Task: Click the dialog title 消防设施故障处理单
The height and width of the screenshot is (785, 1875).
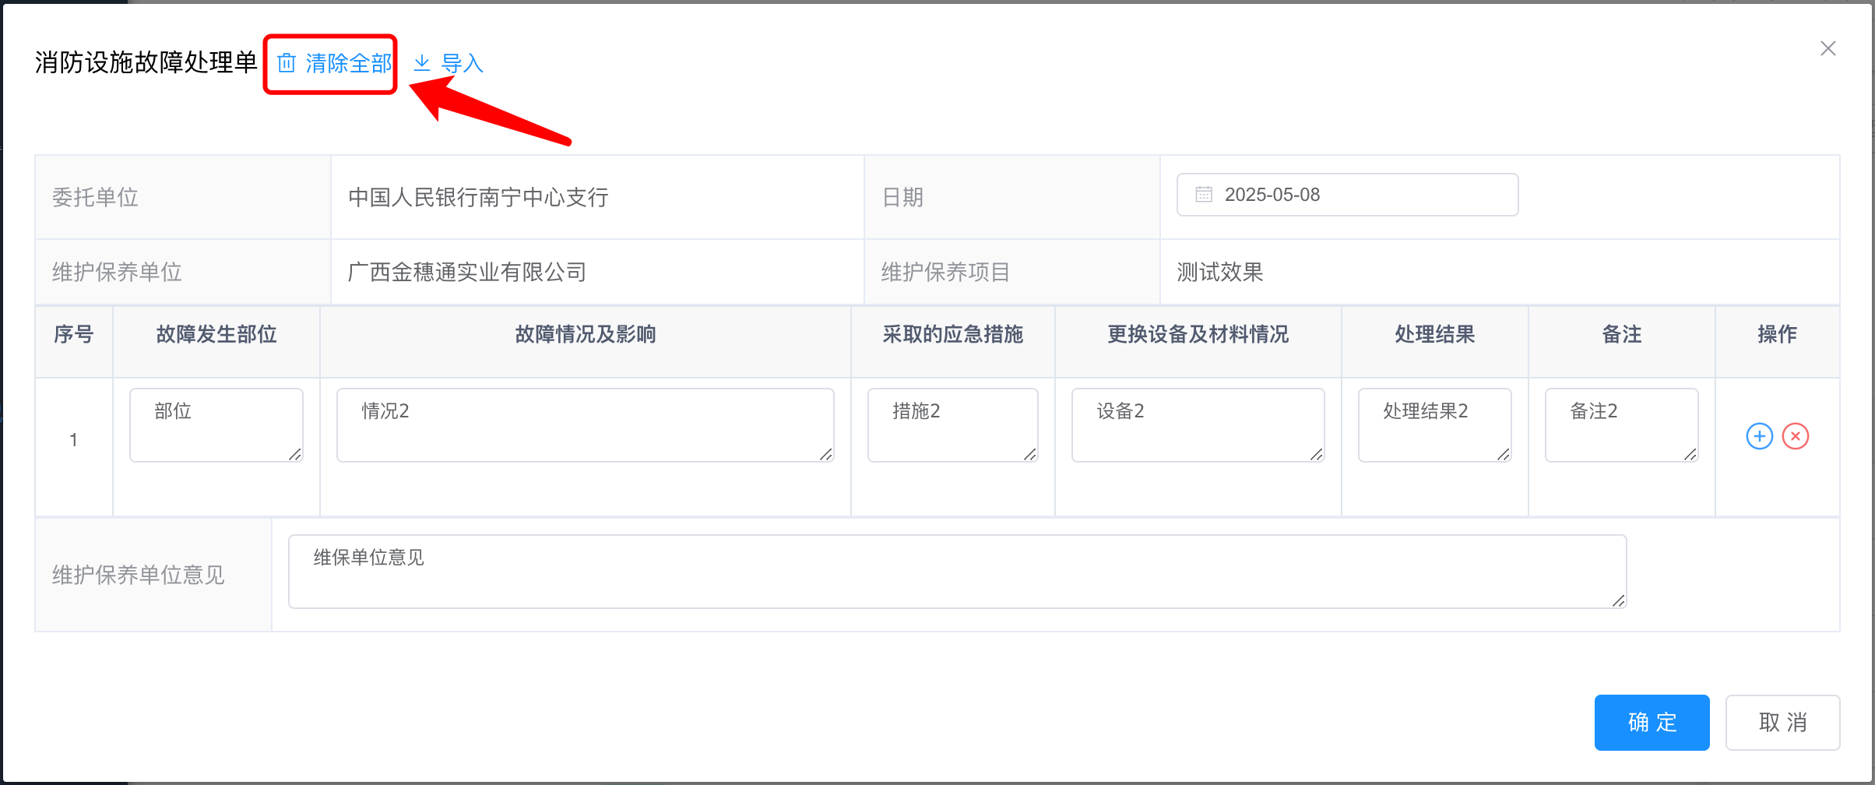Action: pyautogui.click(x=146, y=62)
